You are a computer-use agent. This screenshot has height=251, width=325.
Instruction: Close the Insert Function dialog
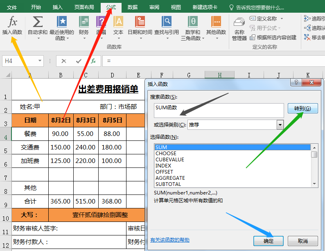tap(311, 82)
